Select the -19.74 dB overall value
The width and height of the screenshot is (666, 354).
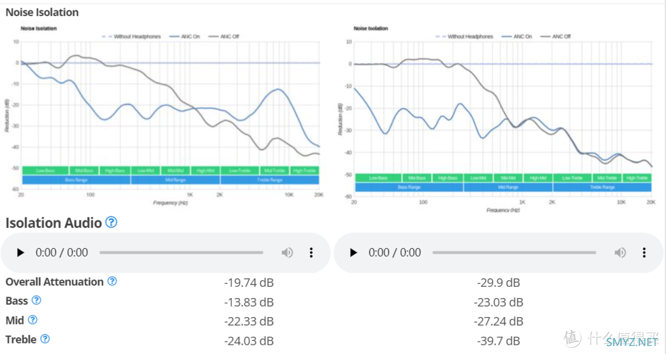249,283
